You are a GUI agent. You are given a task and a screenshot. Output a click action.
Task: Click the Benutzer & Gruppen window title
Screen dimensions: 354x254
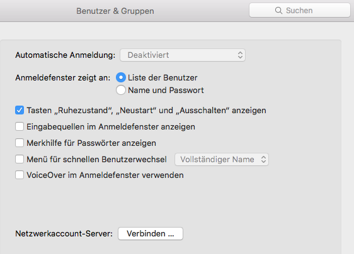pos(115,11)
